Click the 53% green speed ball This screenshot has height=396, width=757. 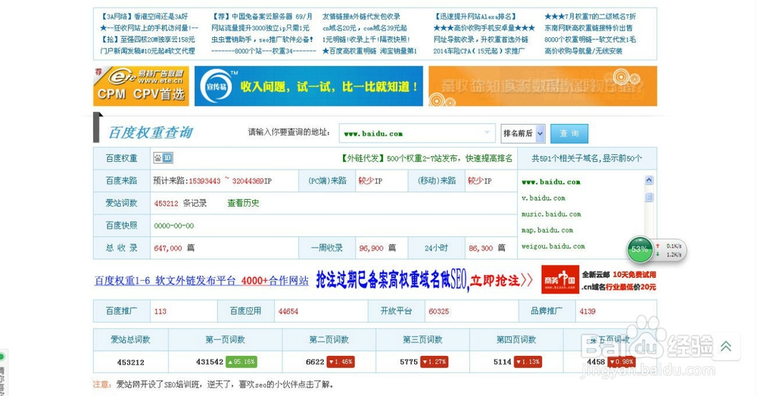tap(640, 249)
